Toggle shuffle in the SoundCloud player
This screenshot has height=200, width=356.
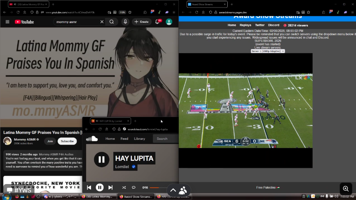124,187
